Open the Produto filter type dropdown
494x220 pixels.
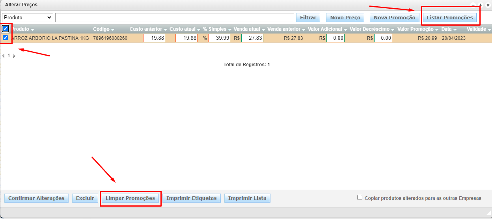click(28, 17)
